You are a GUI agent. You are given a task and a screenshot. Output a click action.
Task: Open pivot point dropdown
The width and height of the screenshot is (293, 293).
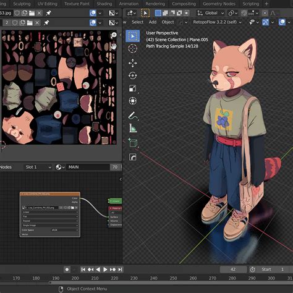(233, 13)
